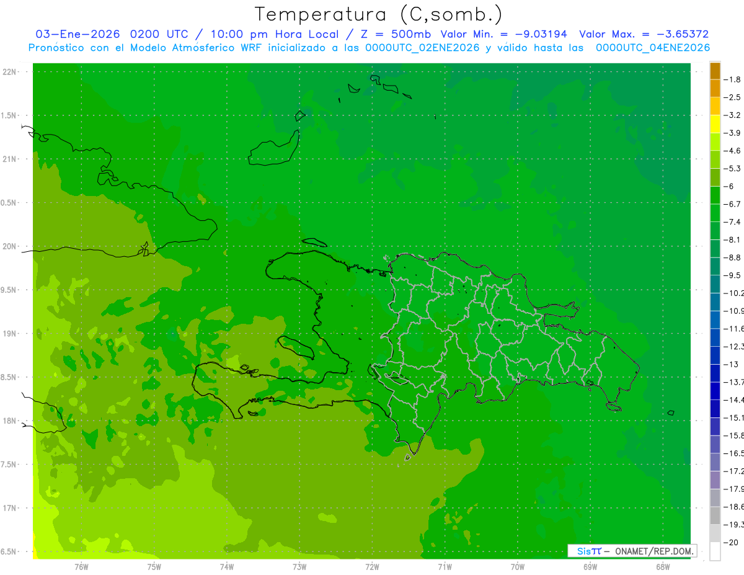Click the "70W" longitude axis label
744x575 pixels.
click(x=517, y=567)
